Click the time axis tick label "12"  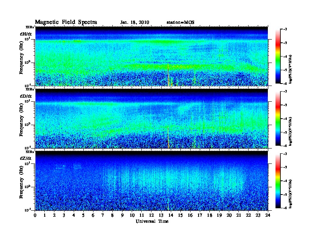[151, 216]
